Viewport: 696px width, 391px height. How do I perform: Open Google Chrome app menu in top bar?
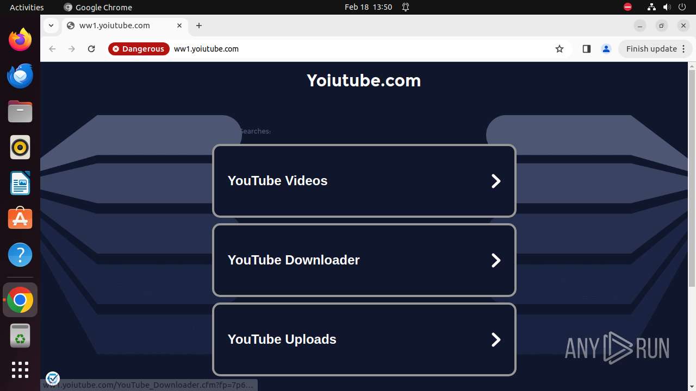pos(98,7)
